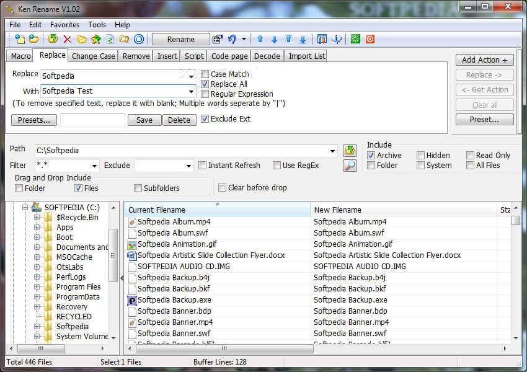Expand the Apps folder node
Screen dimensions: 527x372
coord(37,227)
